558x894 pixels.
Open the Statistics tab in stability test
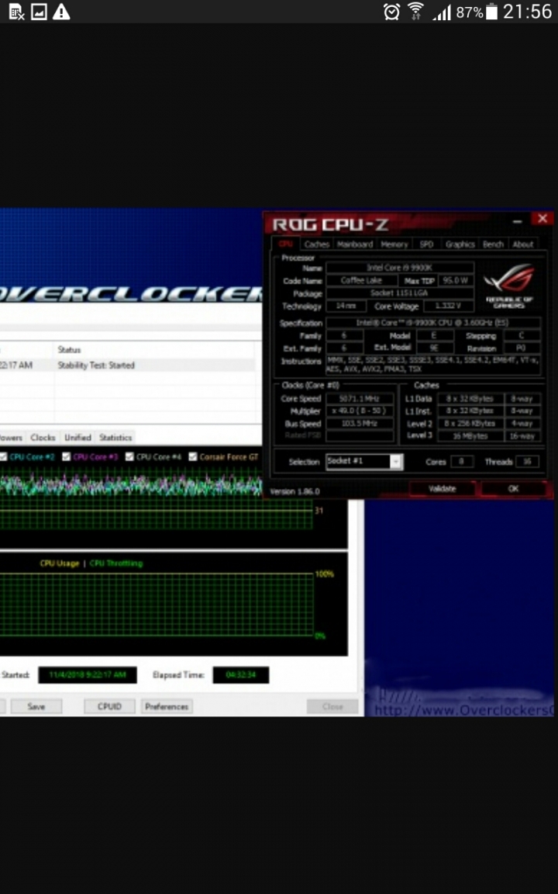click(115, 438)
